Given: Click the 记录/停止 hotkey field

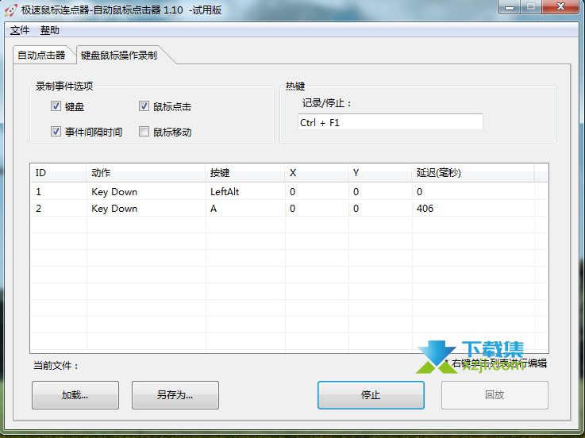Looking at the screenshot, I should [391, 122].
